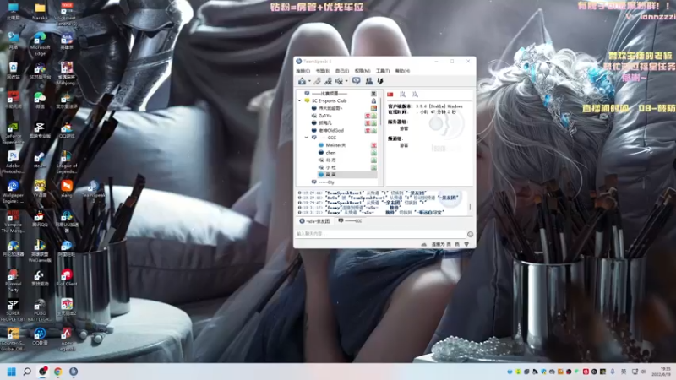Image resolution: width=676 pixels, height=380 pixels.
Task: Open the 连接(C) menu
Action: coord(303,71)
